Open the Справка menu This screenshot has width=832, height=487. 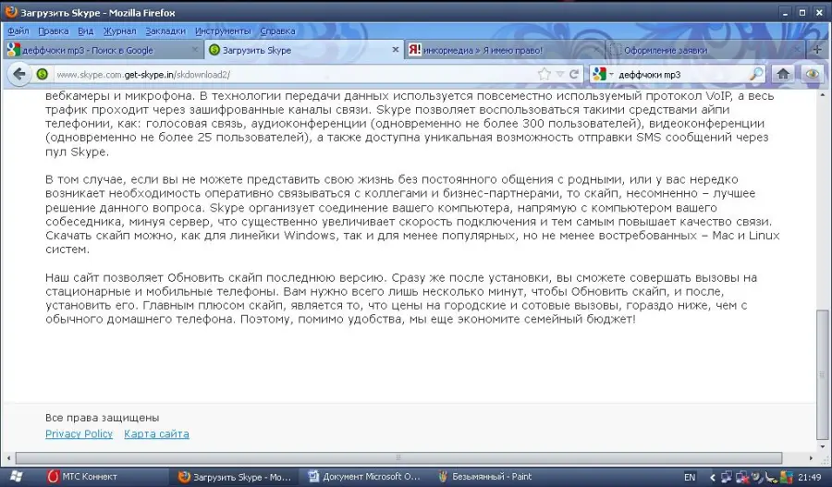[277, 30]
